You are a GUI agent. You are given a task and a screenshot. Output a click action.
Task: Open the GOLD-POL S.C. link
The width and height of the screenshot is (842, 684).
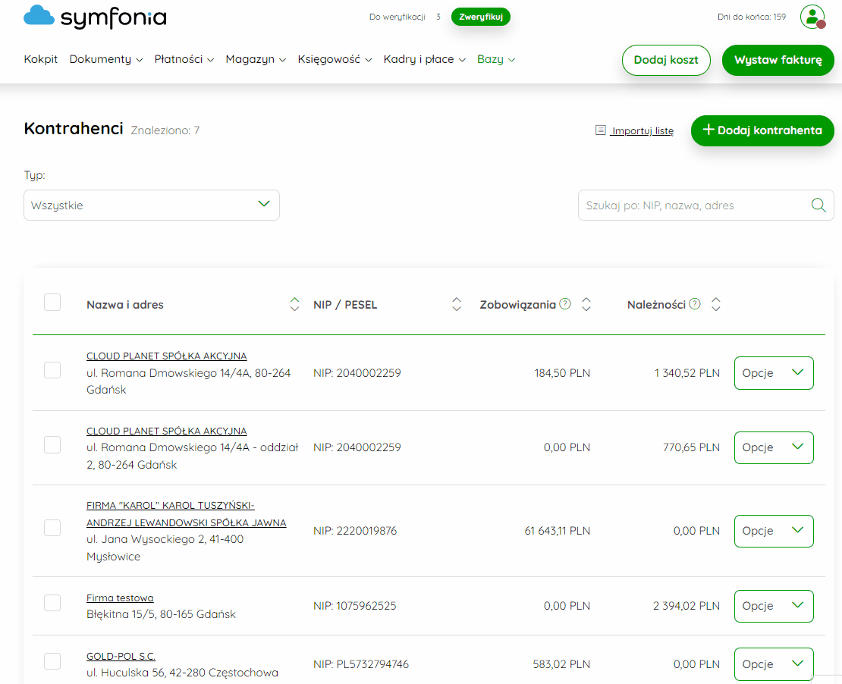pos(121,656)
